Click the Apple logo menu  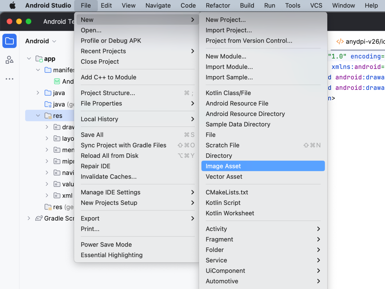tap(12, 6)
